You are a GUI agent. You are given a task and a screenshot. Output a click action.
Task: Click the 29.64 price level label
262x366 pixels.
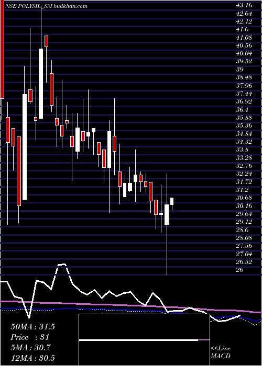(x=245, y=213)
